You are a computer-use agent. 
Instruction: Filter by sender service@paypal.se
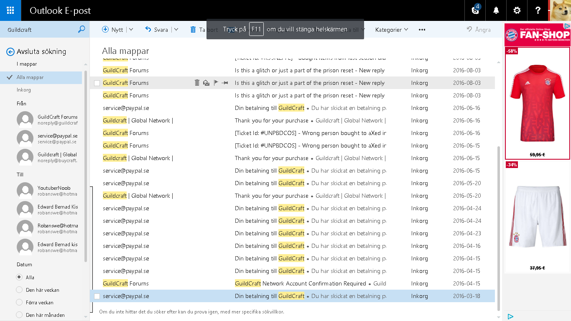47,138
